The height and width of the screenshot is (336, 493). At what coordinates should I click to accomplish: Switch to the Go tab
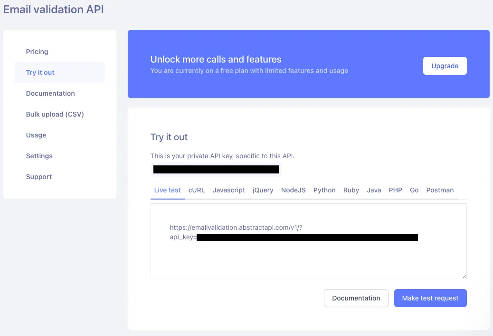coord(414,190)
